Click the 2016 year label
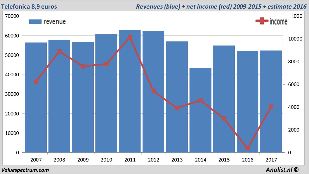Image resolution: width=309 pixels, height=174 pixels. pos(248,160)
